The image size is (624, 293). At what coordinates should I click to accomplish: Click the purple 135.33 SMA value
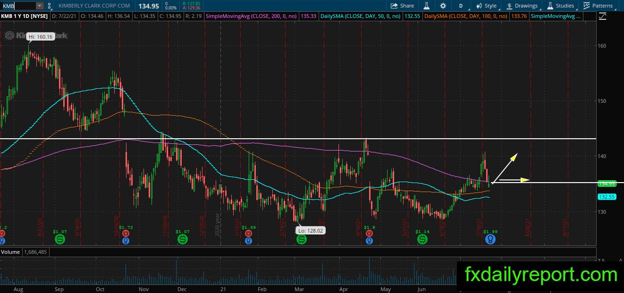[x=308, y=16]
